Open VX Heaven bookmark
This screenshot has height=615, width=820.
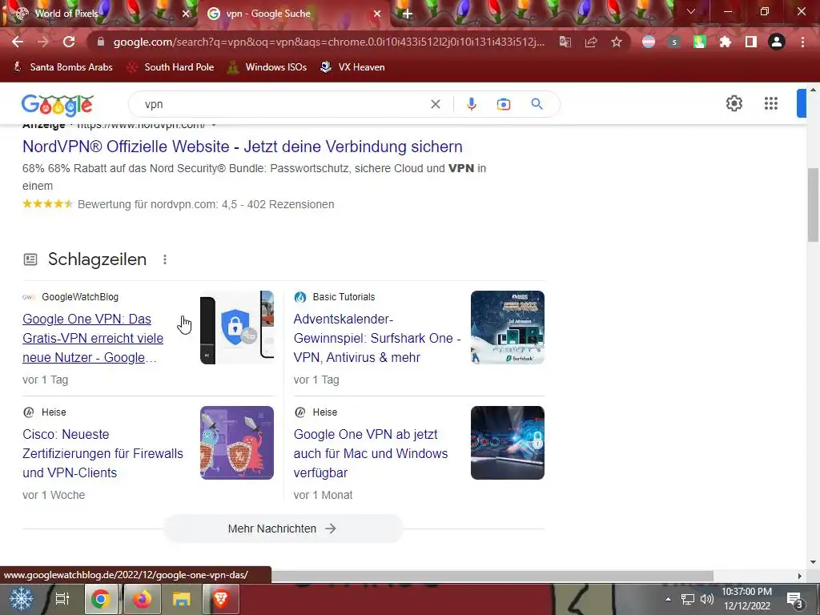click(353, 67)
